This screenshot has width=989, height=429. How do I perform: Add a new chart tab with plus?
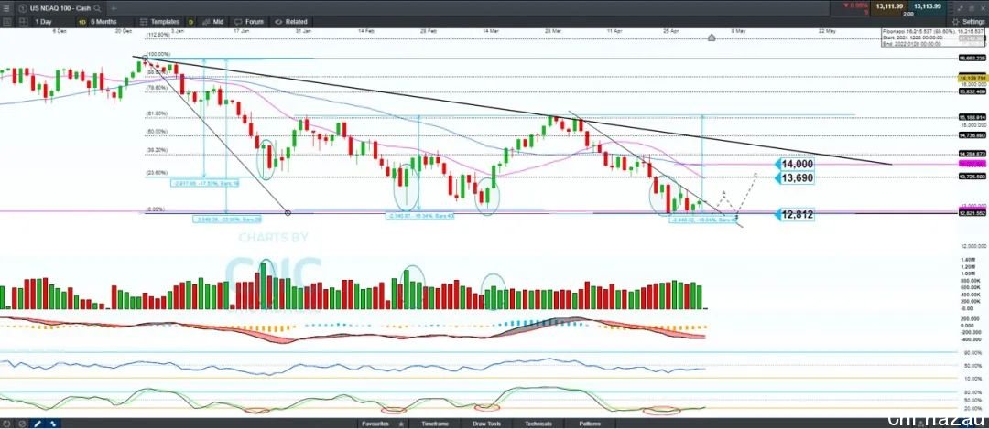[113, 8]
